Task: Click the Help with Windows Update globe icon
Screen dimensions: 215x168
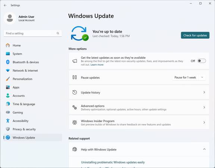Action: [75, 149]
